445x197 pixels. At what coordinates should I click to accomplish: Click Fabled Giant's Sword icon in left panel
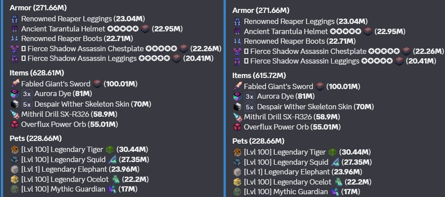[14, 84]
